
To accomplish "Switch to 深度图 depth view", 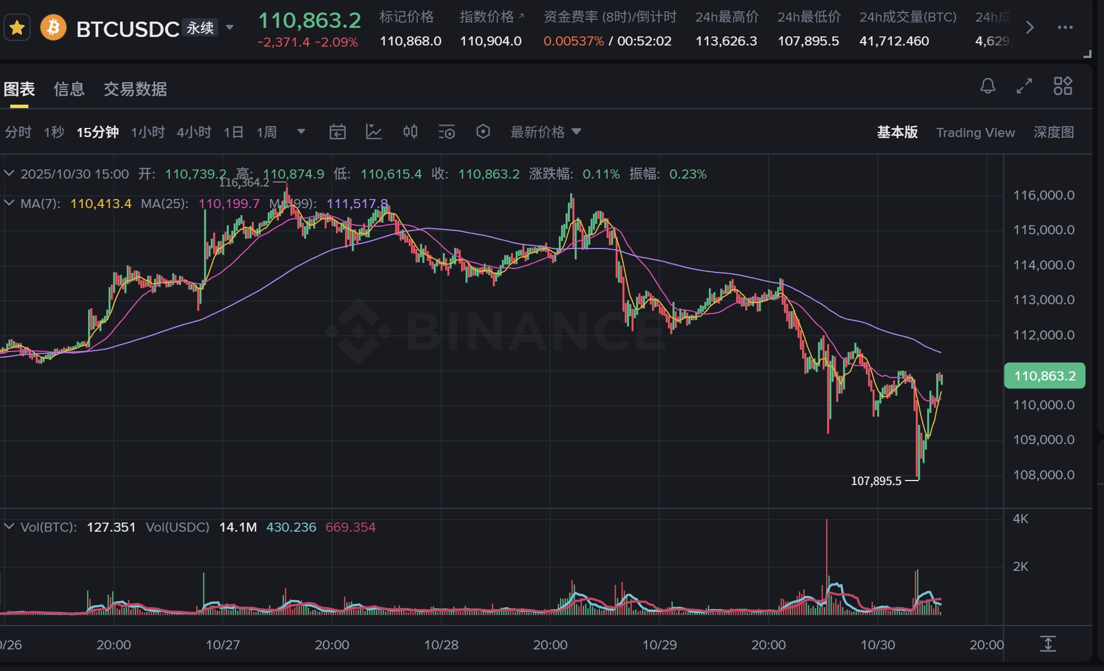I will coord(1053,132).
